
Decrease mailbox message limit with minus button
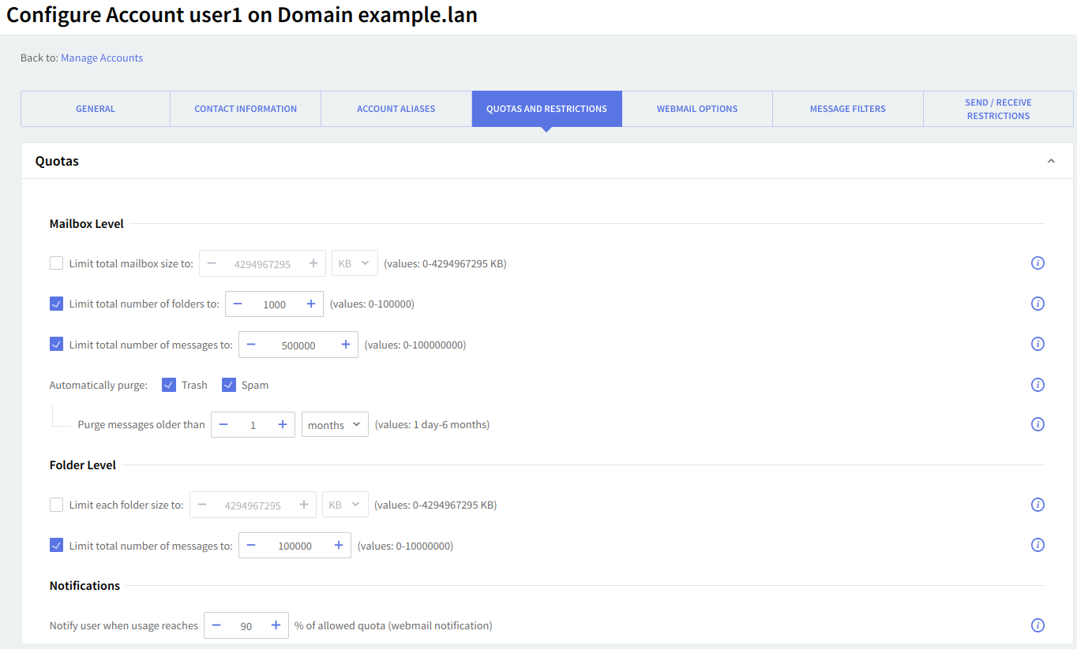251,345
